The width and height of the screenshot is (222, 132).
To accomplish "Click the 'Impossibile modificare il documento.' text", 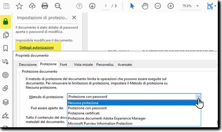I will click(x=44, y=40).
